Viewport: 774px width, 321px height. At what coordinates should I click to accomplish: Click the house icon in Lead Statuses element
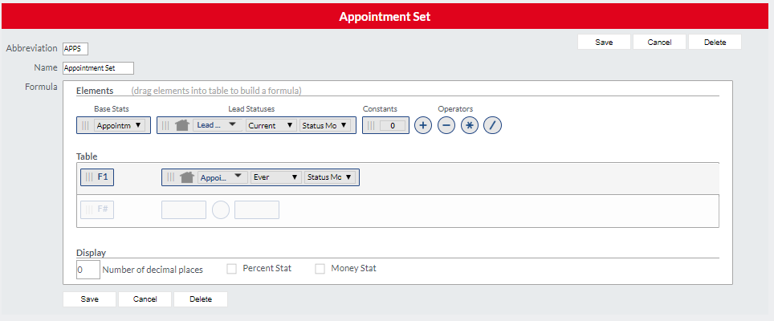[x=182, y=125]
